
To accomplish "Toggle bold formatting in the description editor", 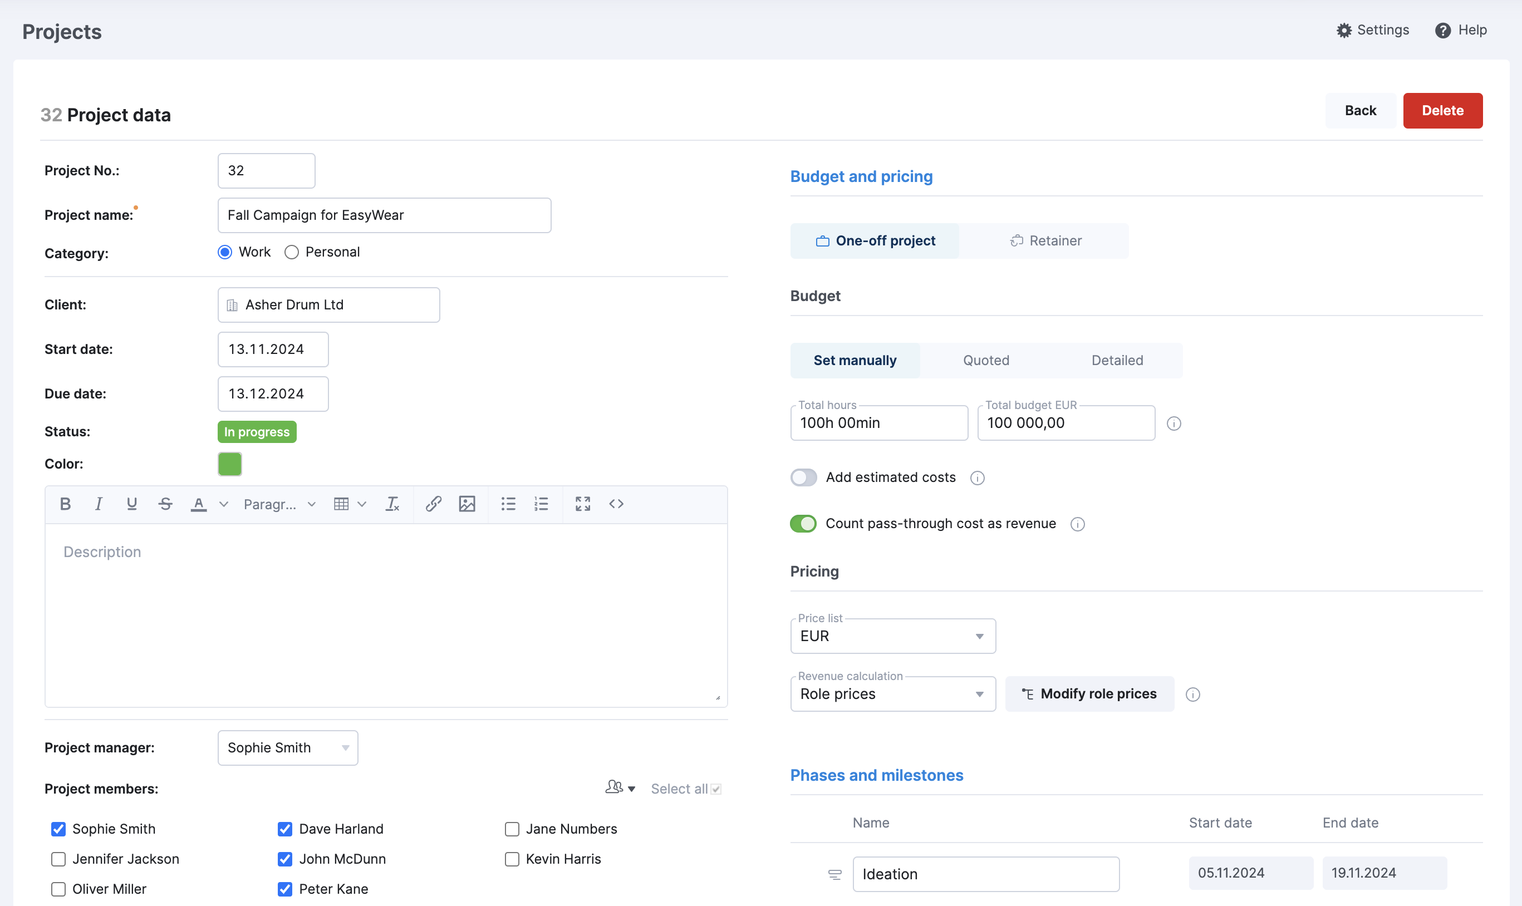I will (x=65, y=504).
